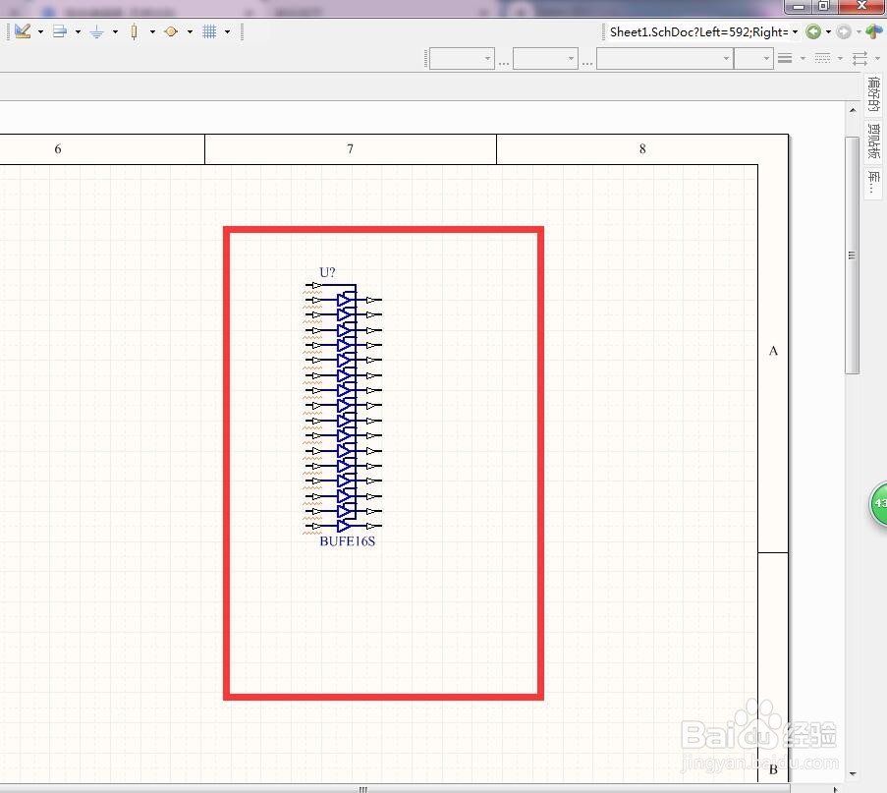Choose the line style dashed icon

pyautogui.click(x=822, y=58)
